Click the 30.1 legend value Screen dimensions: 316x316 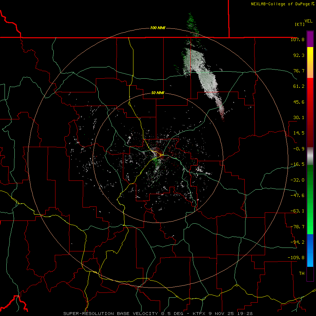pos(299,118)
